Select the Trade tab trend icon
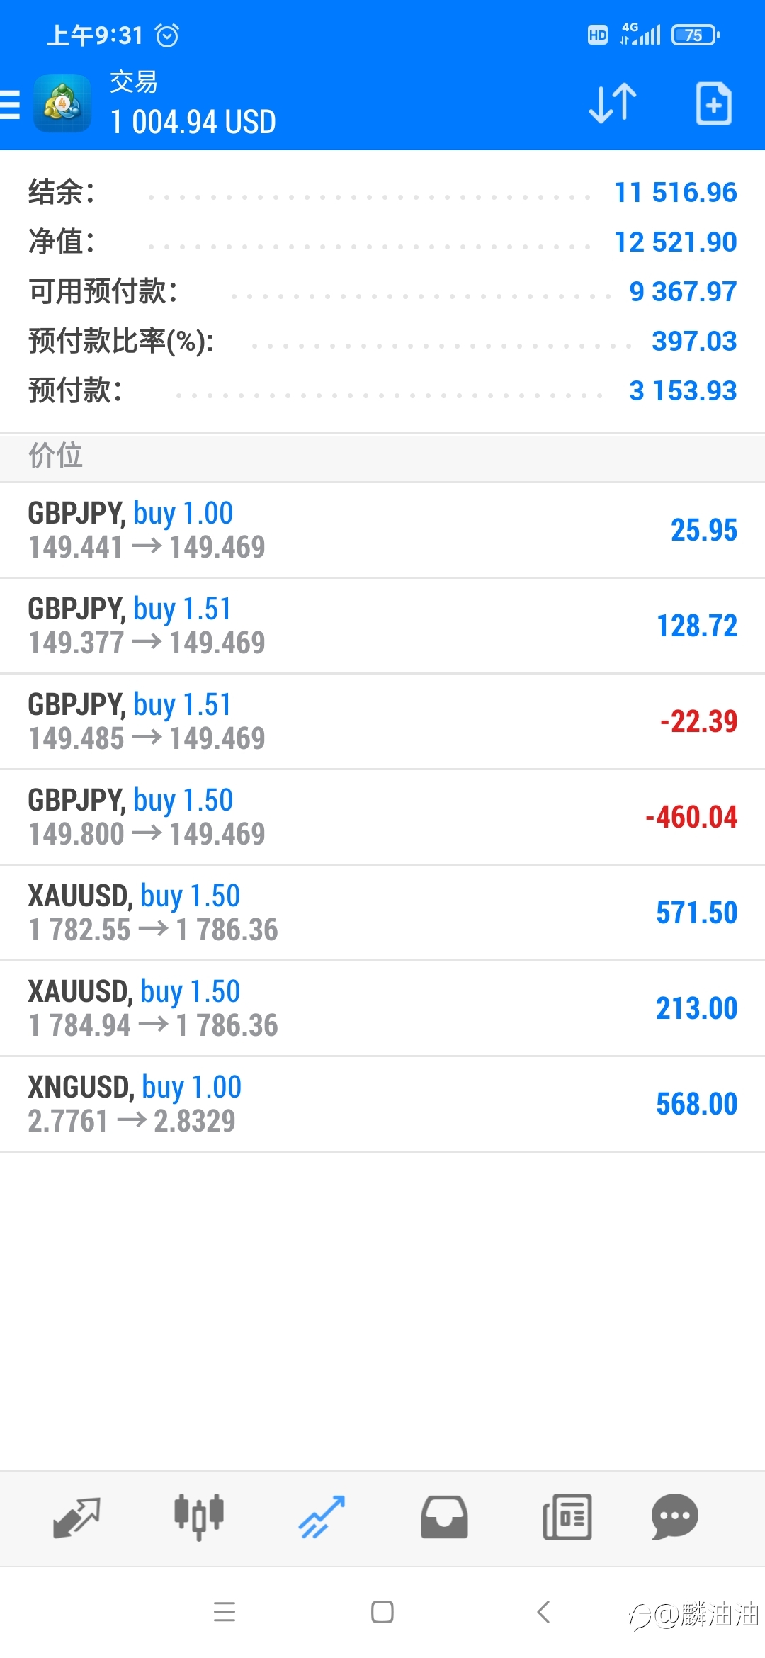The height and width of the screenshot is (1658, 765). pyautogui.click(x=322, y=1517)
